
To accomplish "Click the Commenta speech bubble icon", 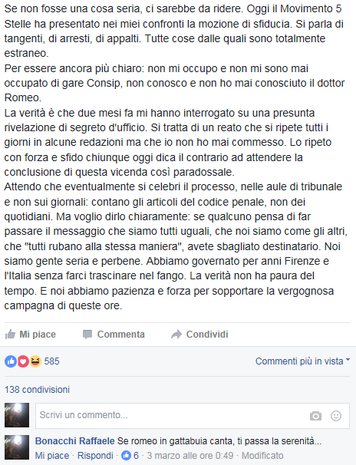I will pos(87,335).
